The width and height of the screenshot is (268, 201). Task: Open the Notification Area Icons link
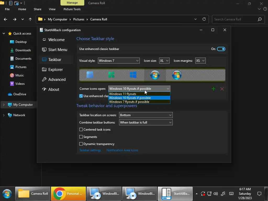(x=122, y=150)
